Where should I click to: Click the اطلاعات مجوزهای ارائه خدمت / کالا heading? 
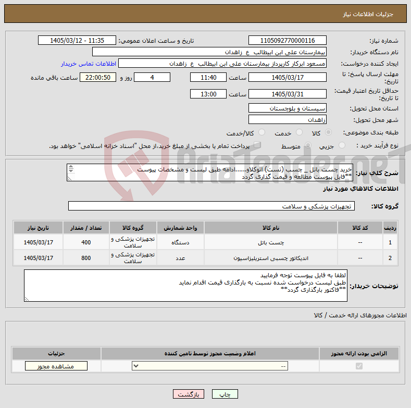click(x=360, y=315)
